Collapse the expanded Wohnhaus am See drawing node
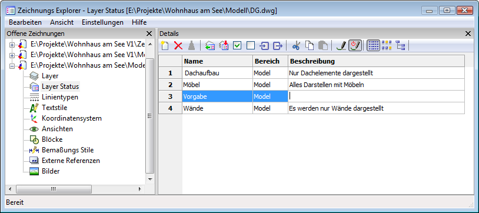The width and height of the screenshot is (479, 213). click(12, 66)
